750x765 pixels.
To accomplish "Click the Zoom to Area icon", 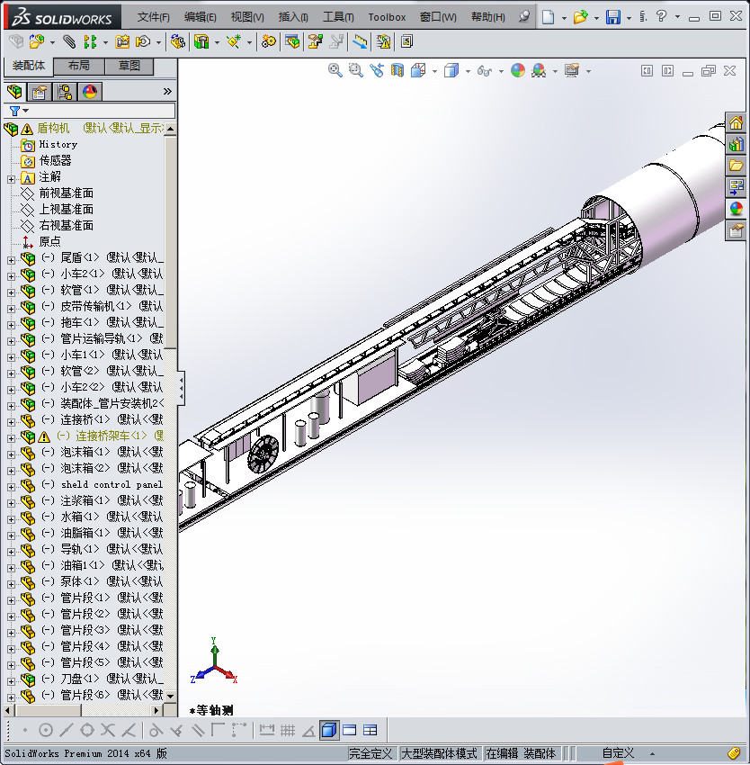I will (x=355, y=70).
